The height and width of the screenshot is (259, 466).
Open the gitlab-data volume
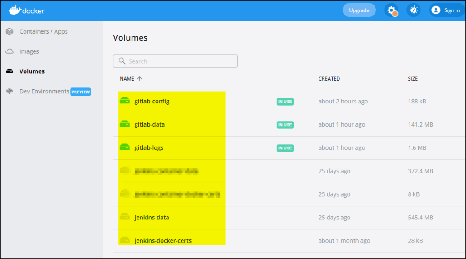pyautogui.click(x=149, y=125)
